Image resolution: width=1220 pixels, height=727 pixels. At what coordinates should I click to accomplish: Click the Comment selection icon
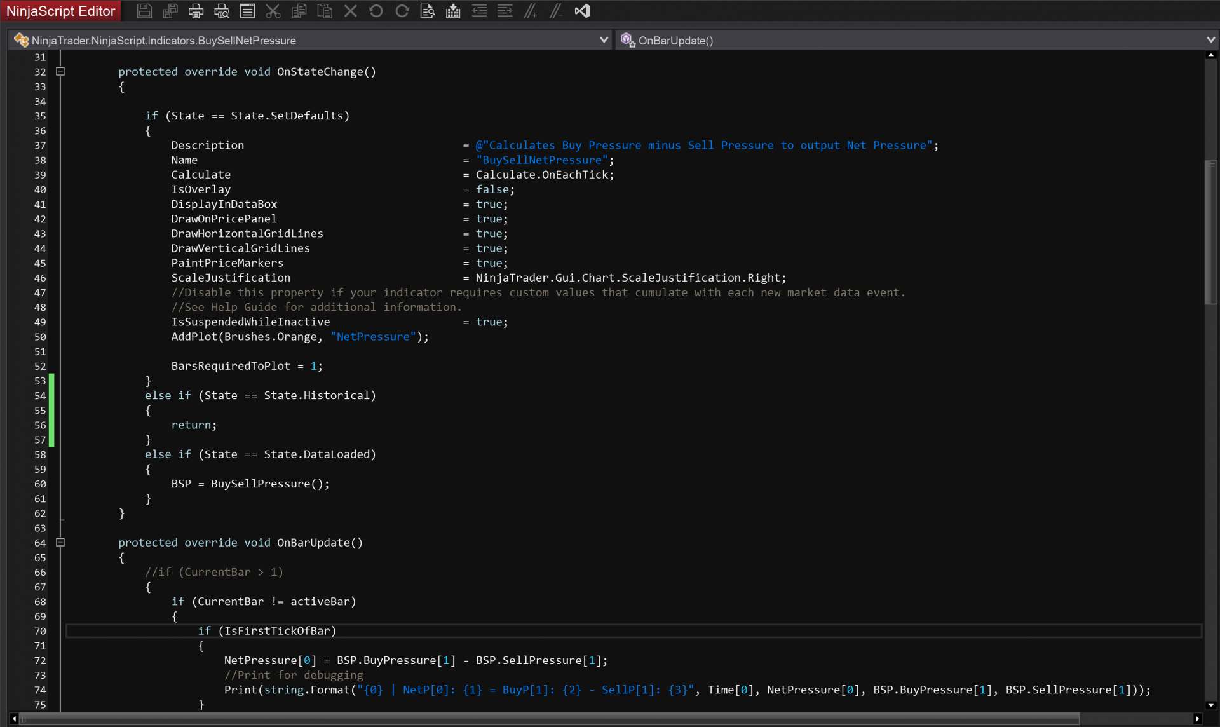pos(531,11)
